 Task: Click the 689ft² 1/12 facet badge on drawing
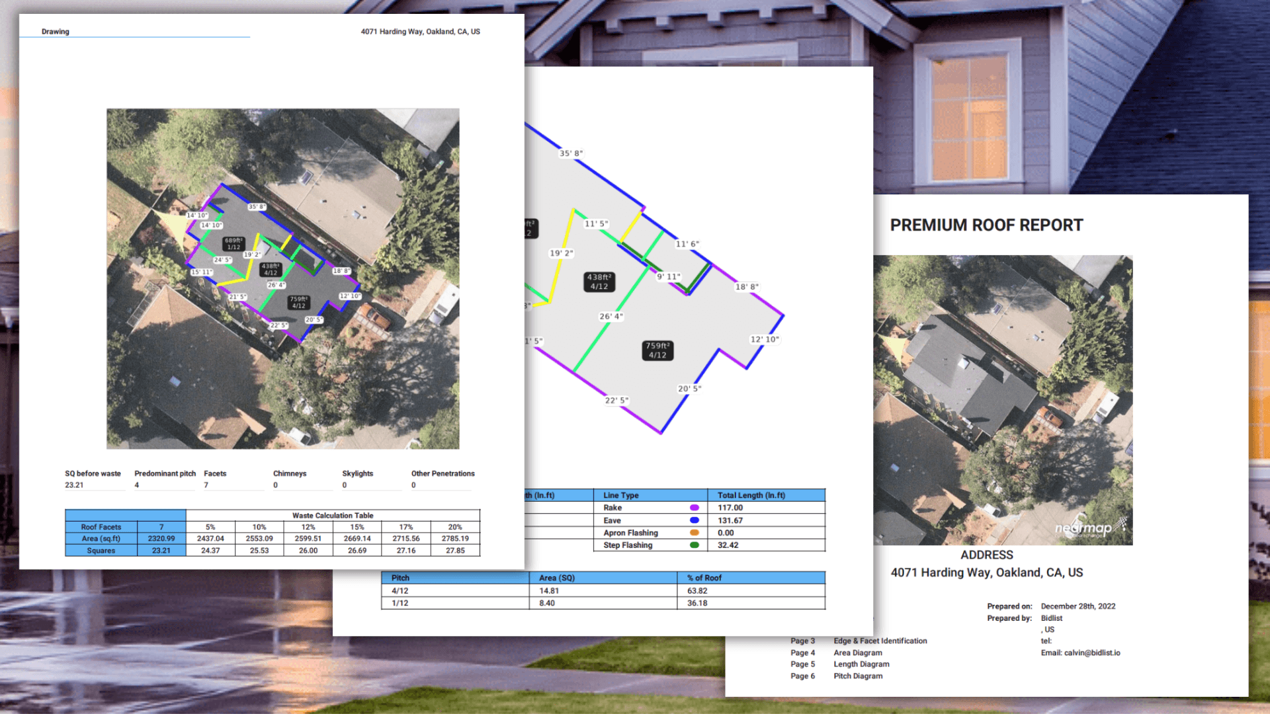point(233,244)
